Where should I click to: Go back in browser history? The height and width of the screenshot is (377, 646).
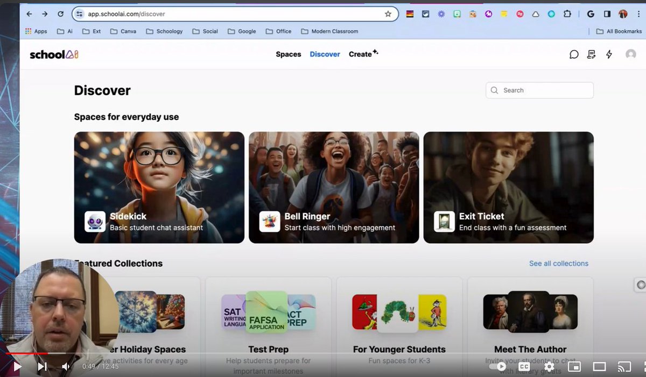coord(29,14)
